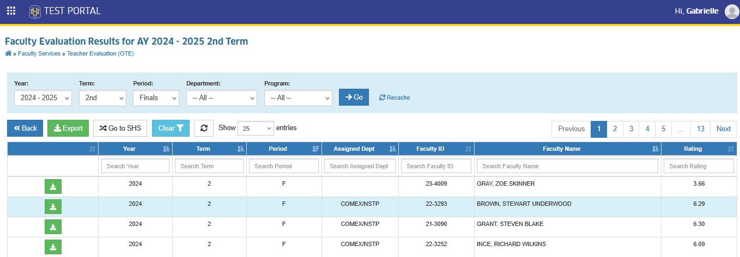Image resolution: width=740 pixels, height=257 pixels.
Task: Sort by the Faculty ID column header
Action: click(436, 149)
